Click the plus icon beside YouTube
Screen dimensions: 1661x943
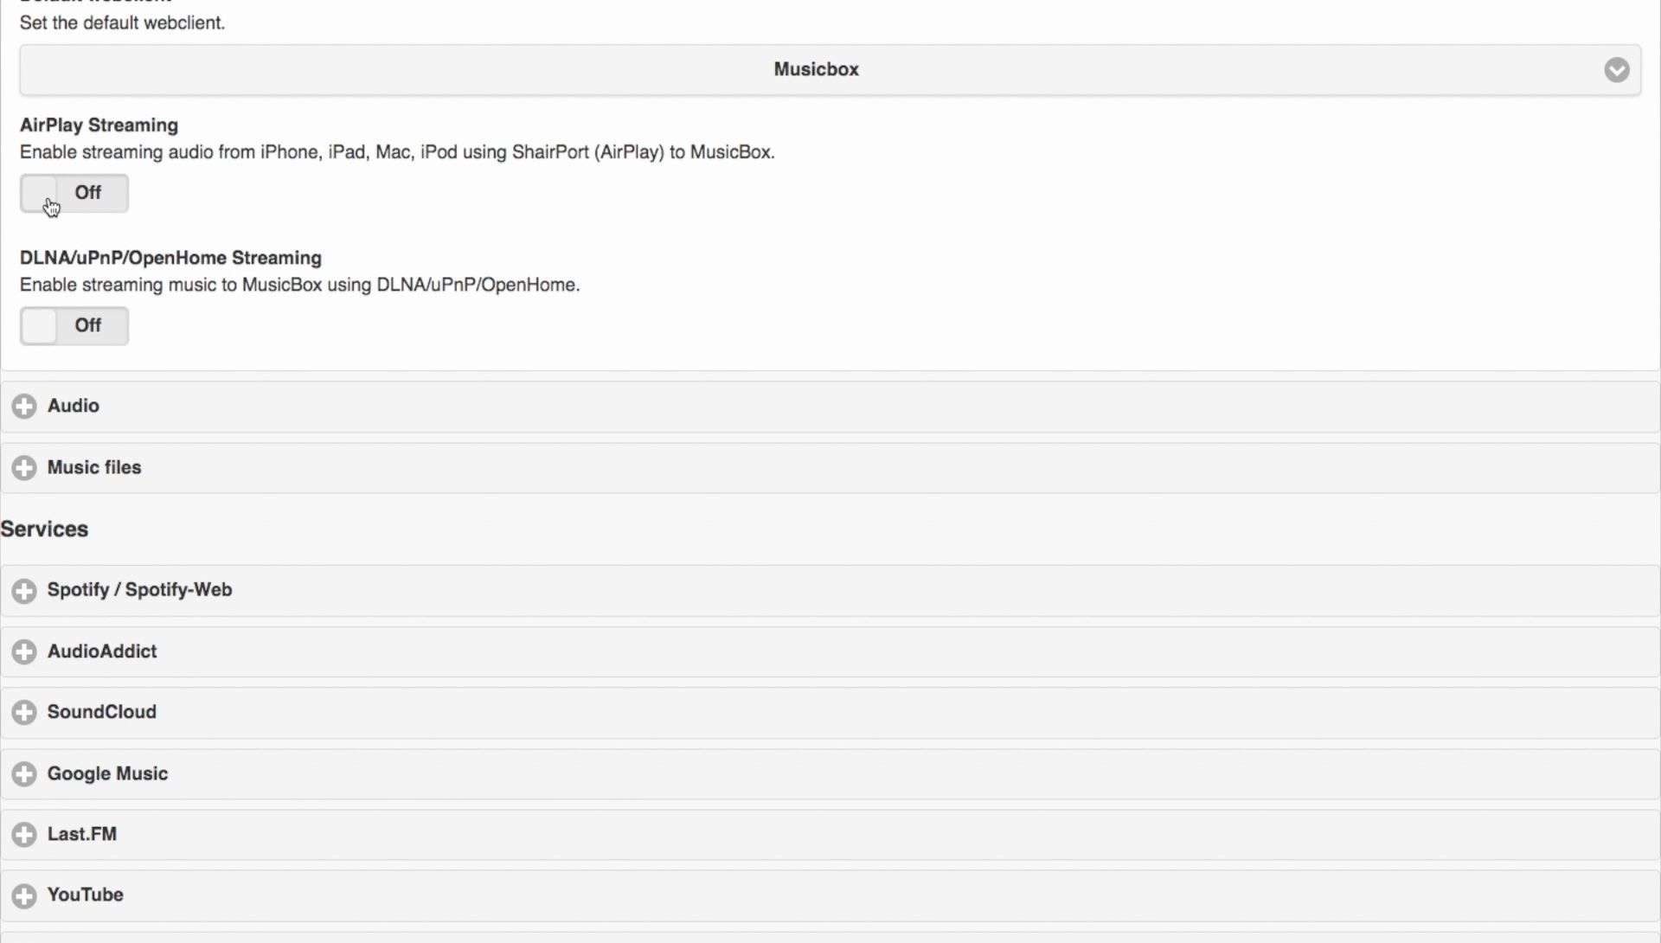24,895
